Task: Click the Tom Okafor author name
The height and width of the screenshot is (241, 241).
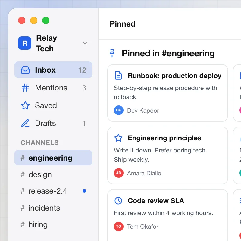Action: [x=142, y=227]
